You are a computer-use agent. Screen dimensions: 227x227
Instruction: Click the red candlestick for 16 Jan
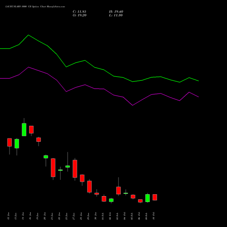[31, 129]
